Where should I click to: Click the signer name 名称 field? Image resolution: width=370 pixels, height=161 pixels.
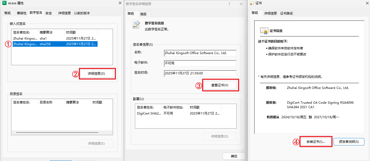pos(200,53)
